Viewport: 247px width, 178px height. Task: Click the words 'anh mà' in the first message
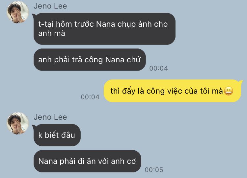[52, 33]
